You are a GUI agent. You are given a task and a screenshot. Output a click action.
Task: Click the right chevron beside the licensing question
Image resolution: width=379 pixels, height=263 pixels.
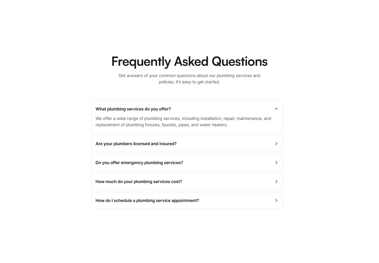tap(276, 144)
